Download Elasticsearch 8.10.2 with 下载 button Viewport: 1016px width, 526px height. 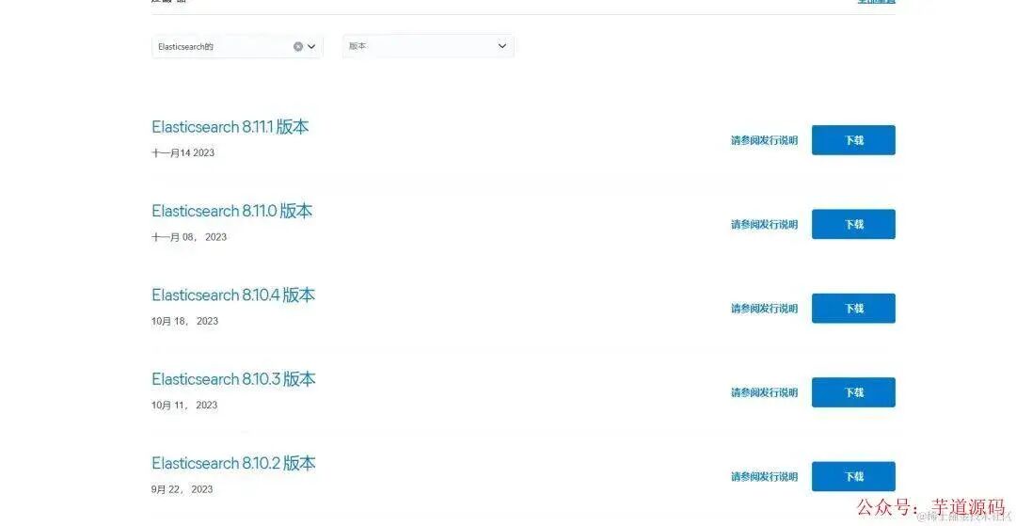(x=853, y=477)
